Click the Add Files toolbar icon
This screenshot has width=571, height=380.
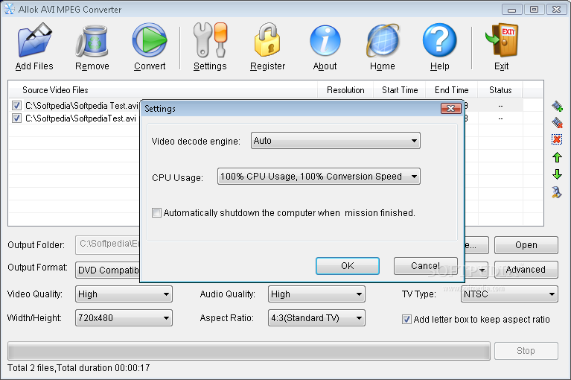point(34,40)
